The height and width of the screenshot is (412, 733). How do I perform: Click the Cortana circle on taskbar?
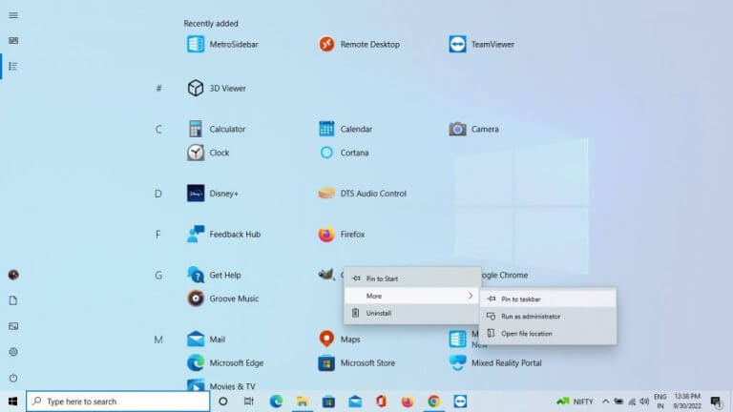223,402
